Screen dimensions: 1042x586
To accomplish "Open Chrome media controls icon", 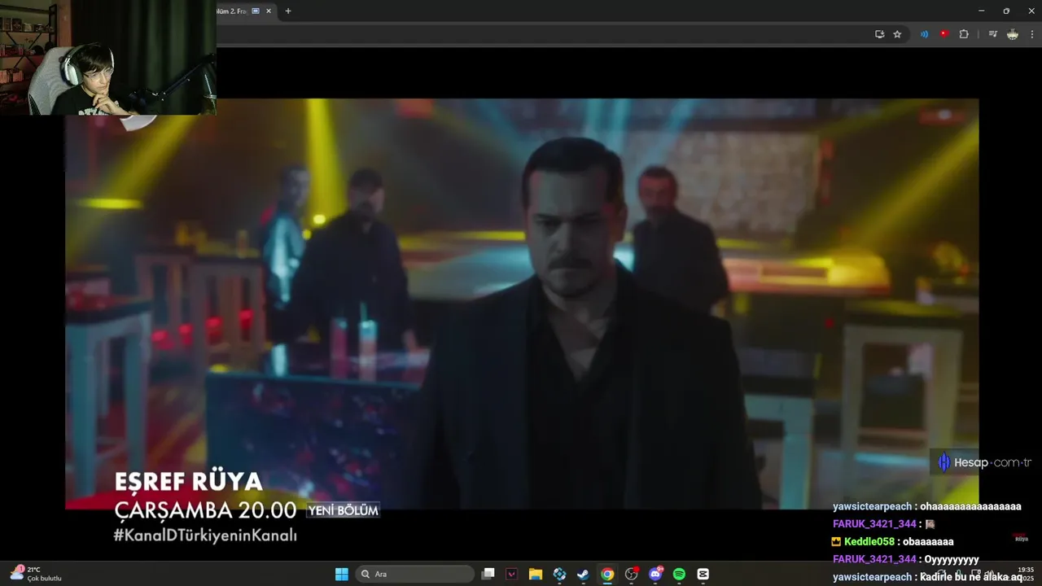I will point(992,34).
